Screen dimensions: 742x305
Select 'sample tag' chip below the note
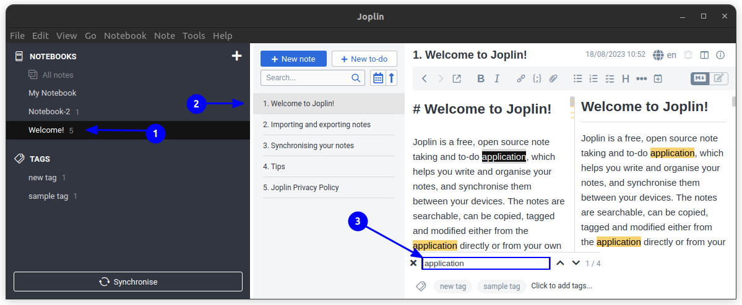(502, 286)
